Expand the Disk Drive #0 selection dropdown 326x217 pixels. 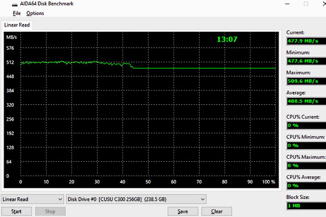point(136,199)
